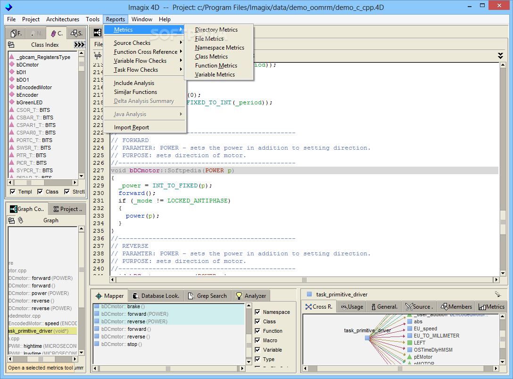Screen dimensions: 513x379
Task: Select Function Metrics in the submenu
Action: coord(216,66)
